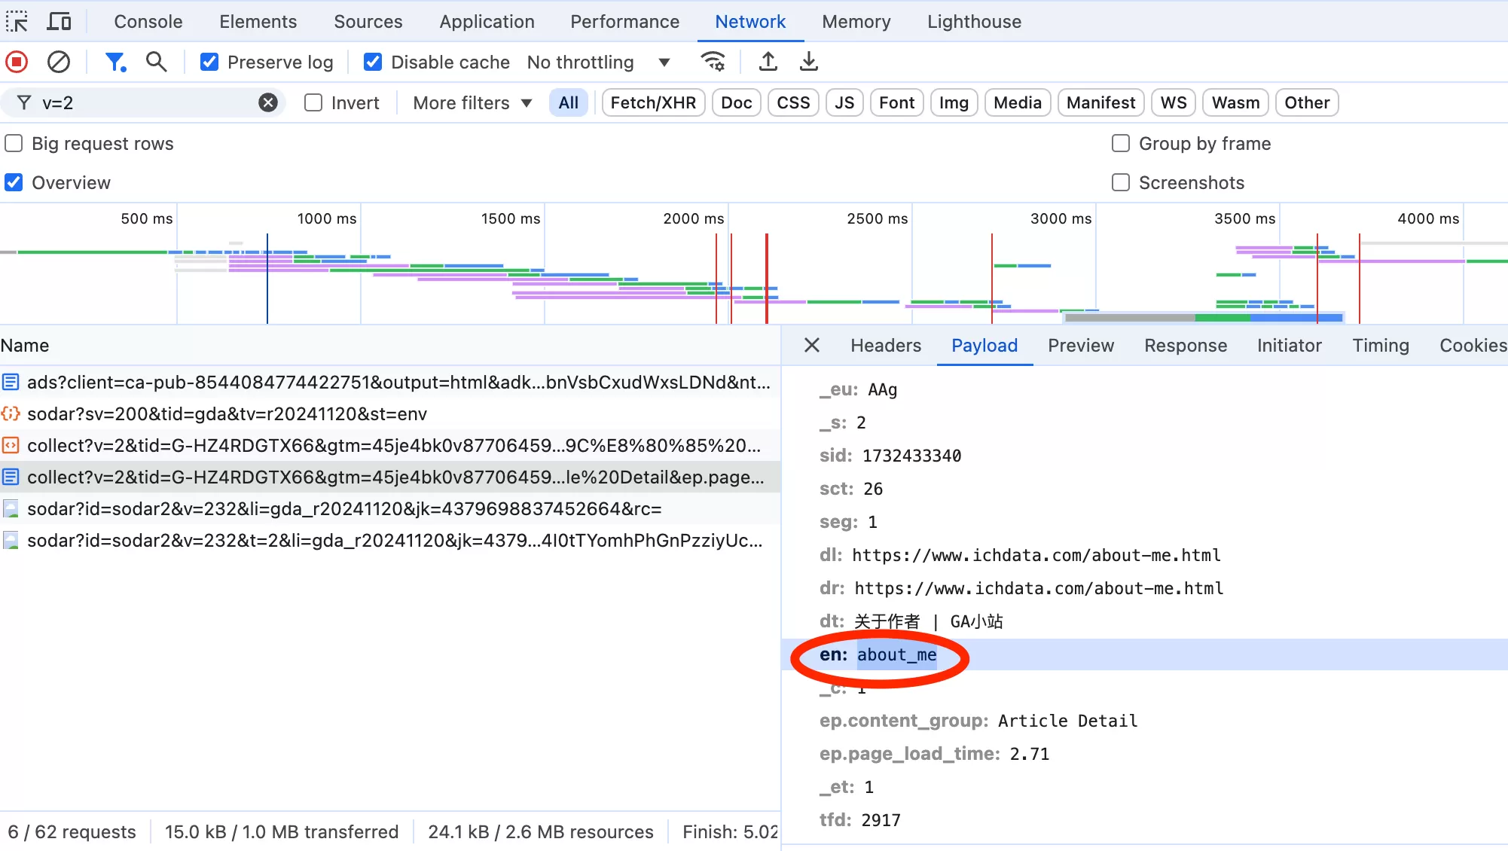Image resolution: width=1508 pixels, height=851 pixels.
Task: Open the No throttling dropdown
Action: click(599, 62)
